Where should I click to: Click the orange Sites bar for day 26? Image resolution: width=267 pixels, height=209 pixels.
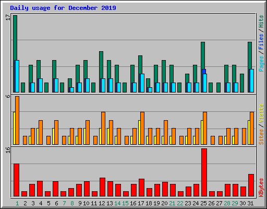pyautogui.click(x=213, y=140)
